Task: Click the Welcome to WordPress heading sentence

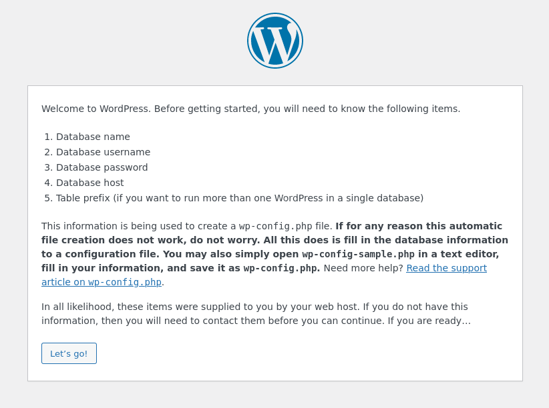Action: [250, 109]
